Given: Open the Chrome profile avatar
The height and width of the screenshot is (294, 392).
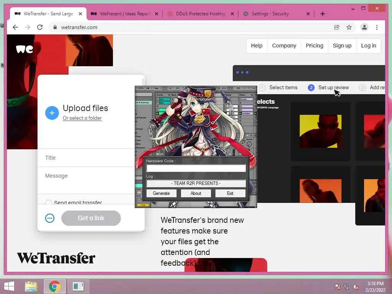Looking at the screenshot, I should click(x=364, y=27).
